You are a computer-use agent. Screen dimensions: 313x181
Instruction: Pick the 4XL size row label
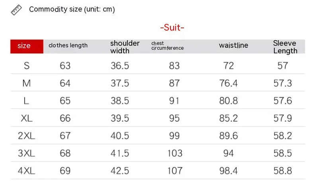click(27, 171)
